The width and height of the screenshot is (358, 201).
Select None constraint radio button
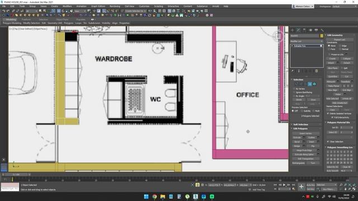click(329, 46)
